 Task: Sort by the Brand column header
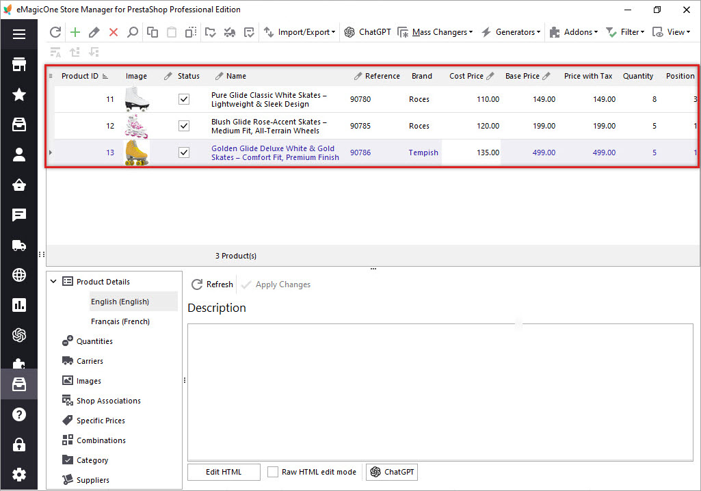(421, 76)
